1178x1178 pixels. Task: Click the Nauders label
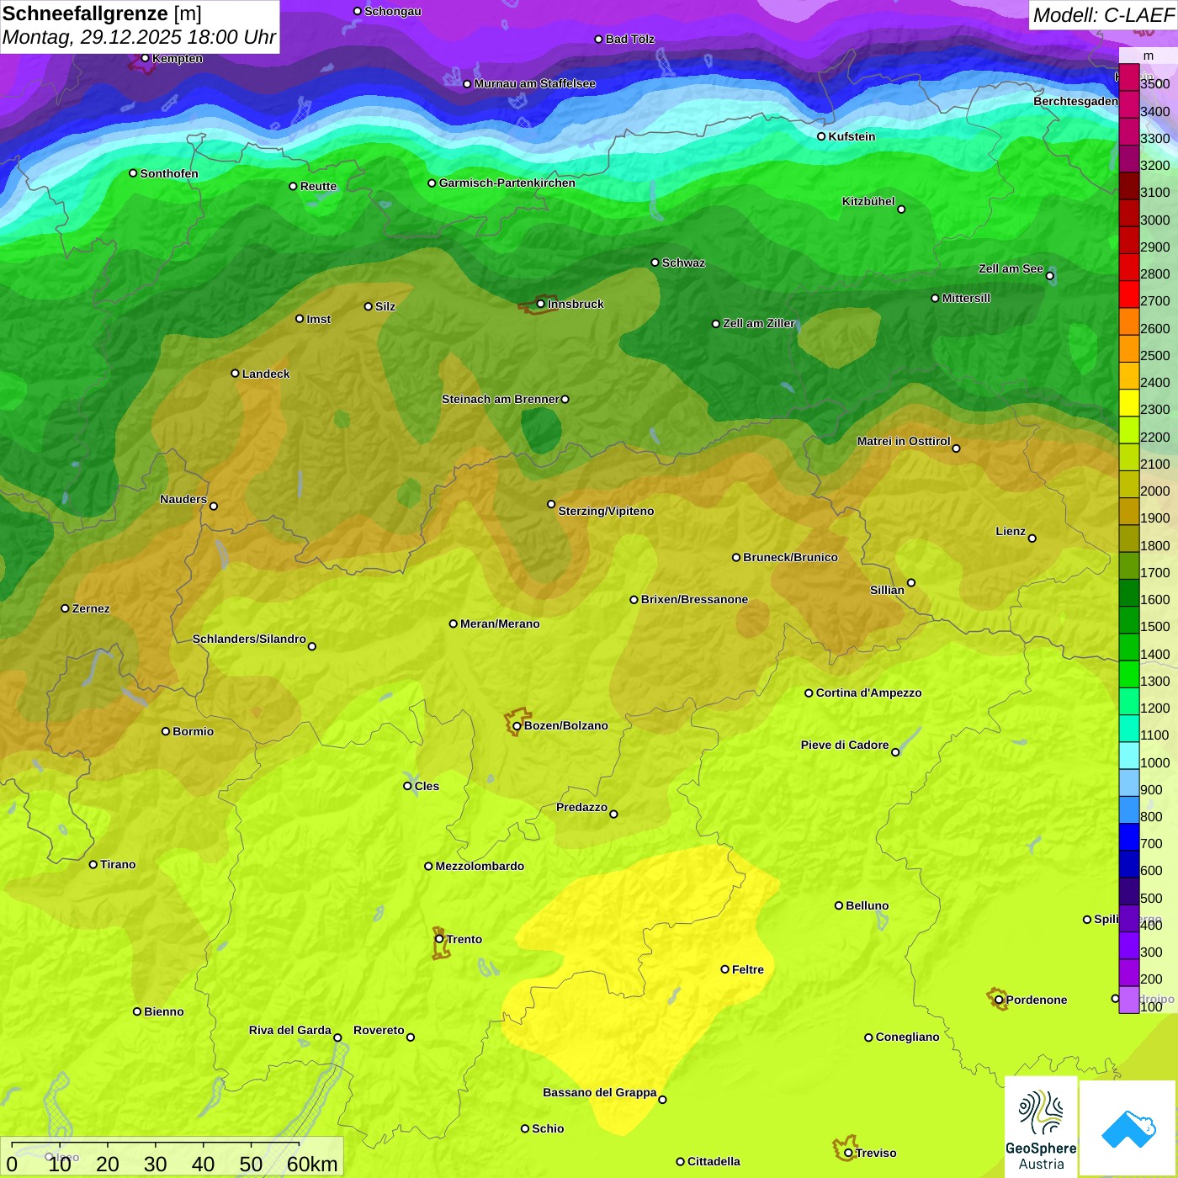pos(183,499)
